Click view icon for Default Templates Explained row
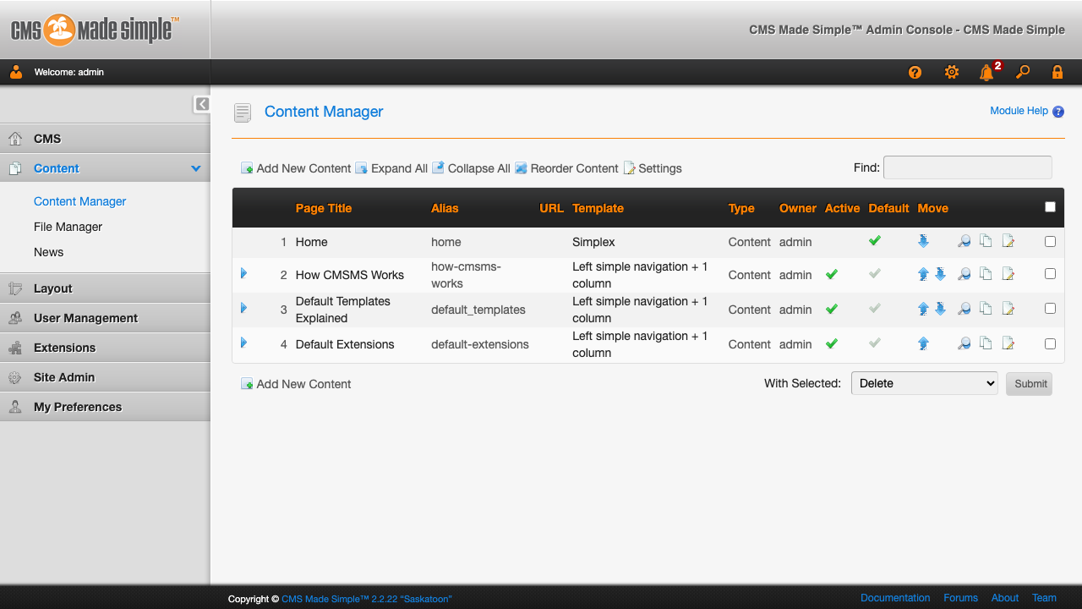 [964, 310]
